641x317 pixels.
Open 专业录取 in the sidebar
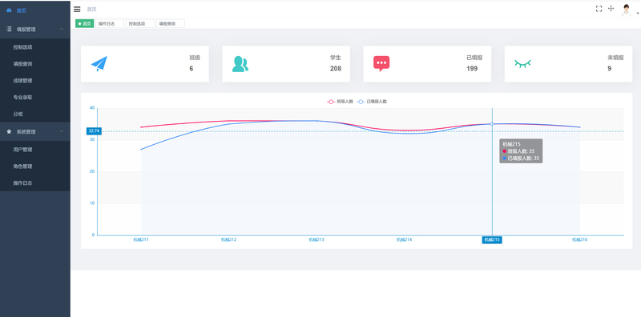(35, 97)
